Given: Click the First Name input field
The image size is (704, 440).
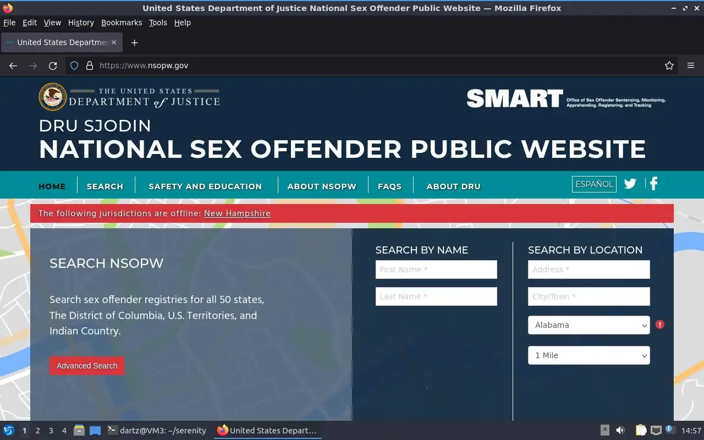Looking at the screenshot, I should coord(436,269).
